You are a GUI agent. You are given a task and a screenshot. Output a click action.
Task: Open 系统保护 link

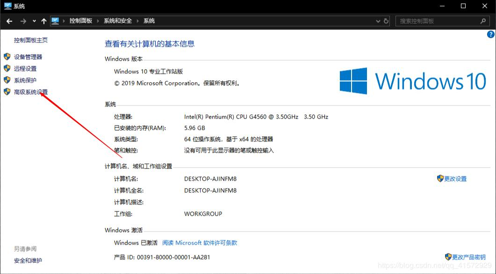[25, 80]
